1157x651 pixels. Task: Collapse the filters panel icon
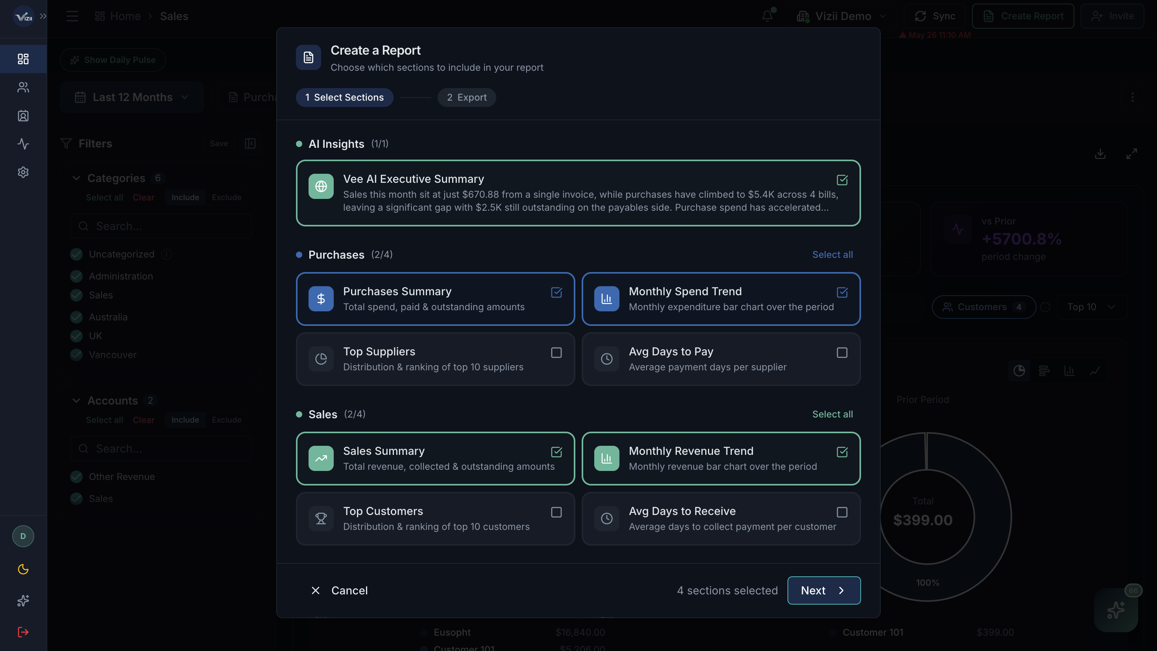tap(250, 143)
